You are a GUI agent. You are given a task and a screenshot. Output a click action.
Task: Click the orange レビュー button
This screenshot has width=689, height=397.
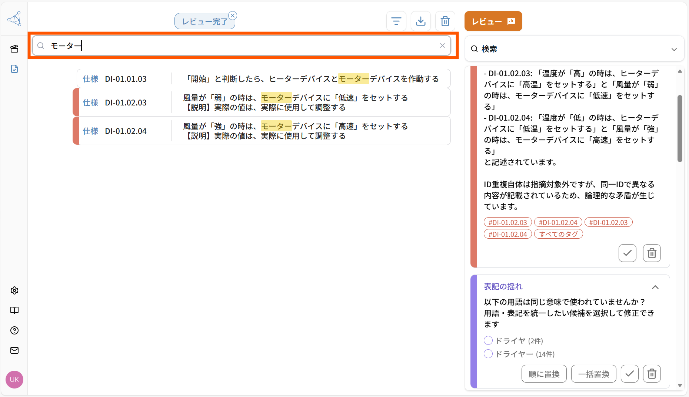coord(493,21)
